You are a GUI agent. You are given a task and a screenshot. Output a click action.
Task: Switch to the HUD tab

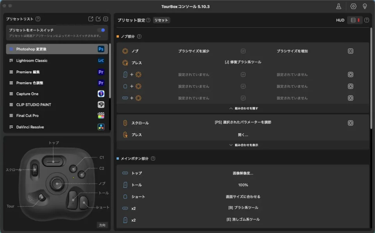[x=340, y=20]
